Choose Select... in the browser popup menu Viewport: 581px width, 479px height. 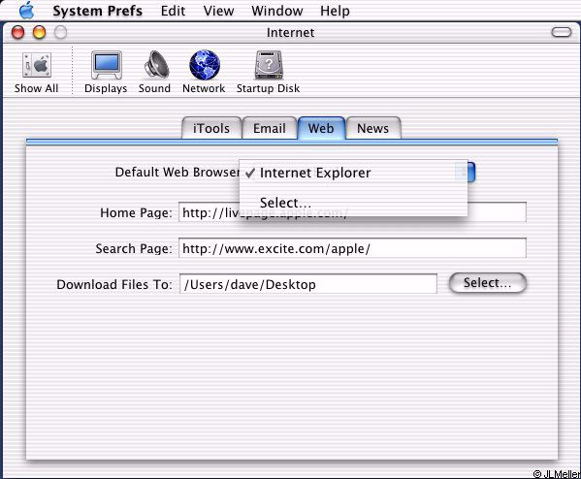353,203
